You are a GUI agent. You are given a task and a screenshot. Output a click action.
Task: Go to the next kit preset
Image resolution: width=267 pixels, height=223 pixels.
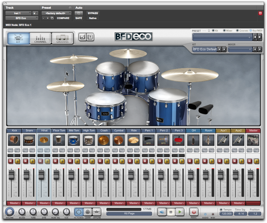tap(224, 49)
